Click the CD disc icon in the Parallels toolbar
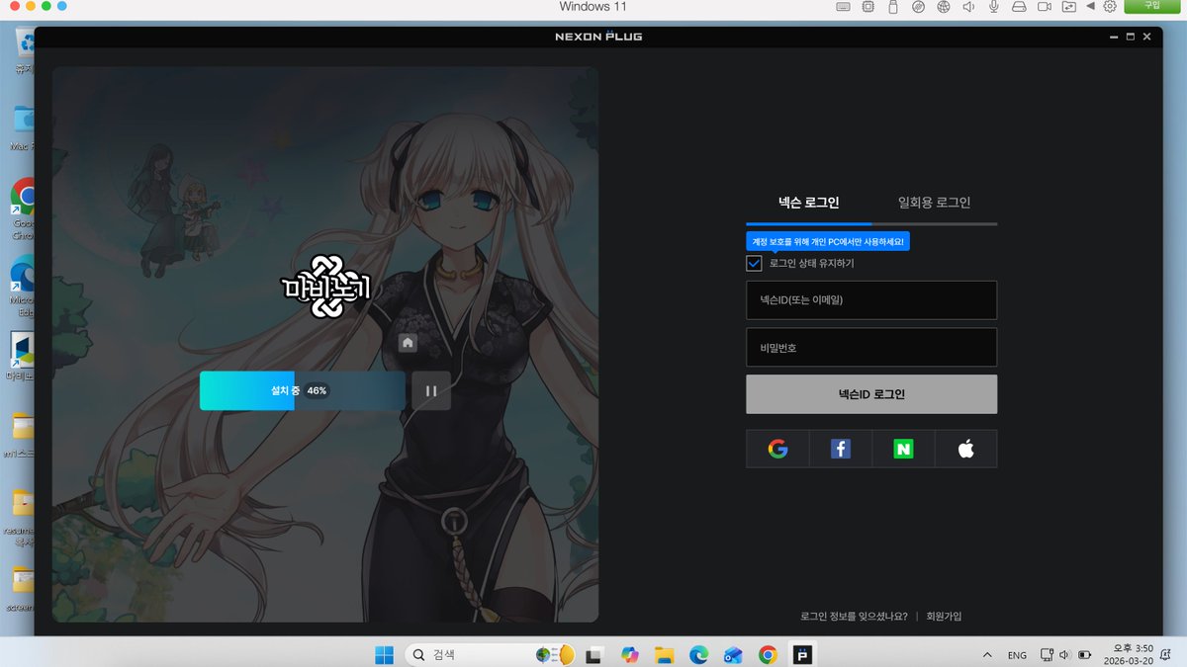This screenshot has width=1187, height=667. click(x=918, y=6)
